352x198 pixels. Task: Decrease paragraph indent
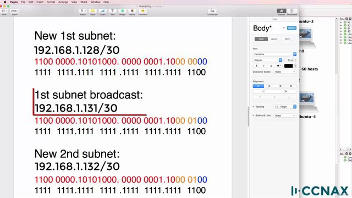[263, 91]
